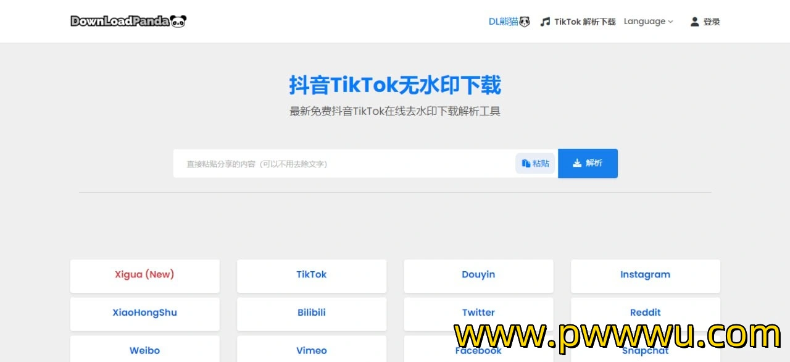Screen dimensions: 790x362
Task: Expand the Language dropdown
Action: coord(649,21)
